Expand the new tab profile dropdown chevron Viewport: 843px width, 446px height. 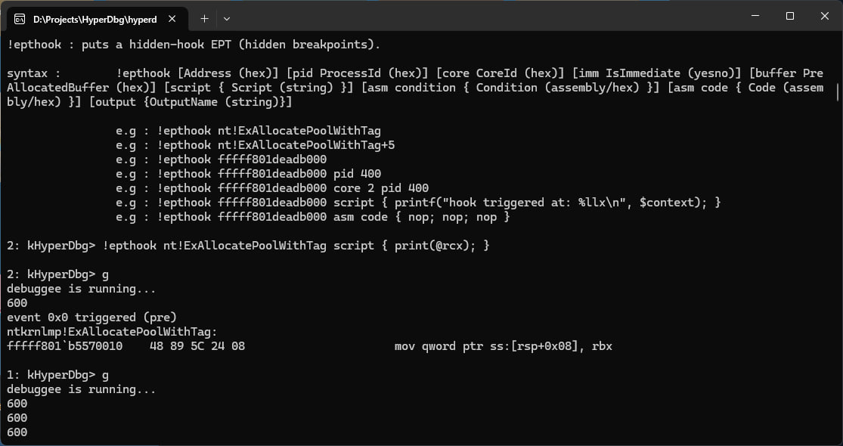click(227, 17)
